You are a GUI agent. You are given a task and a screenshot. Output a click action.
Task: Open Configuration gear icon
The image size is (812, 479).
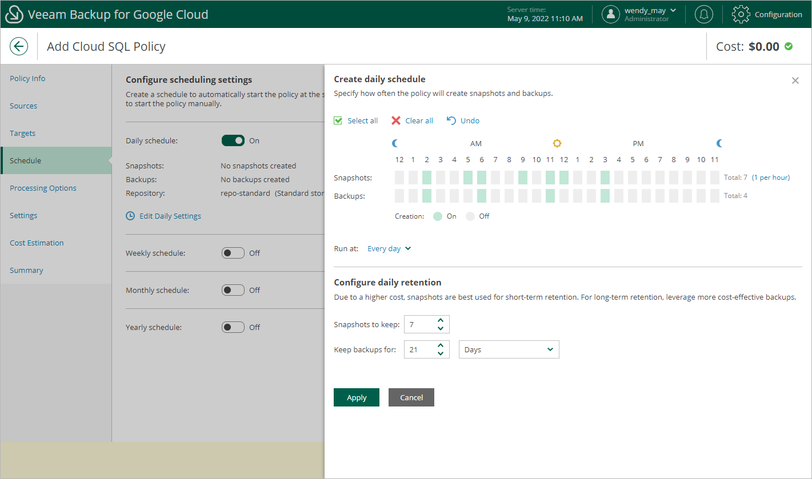click(741, 14)
